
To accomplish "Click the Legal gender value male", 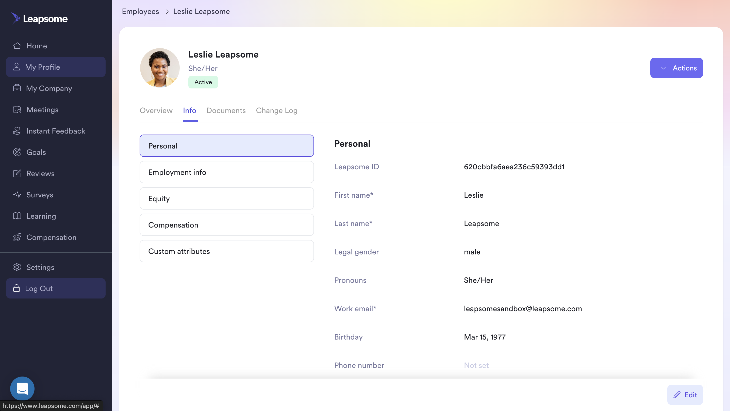I will (x=472, y=252).
